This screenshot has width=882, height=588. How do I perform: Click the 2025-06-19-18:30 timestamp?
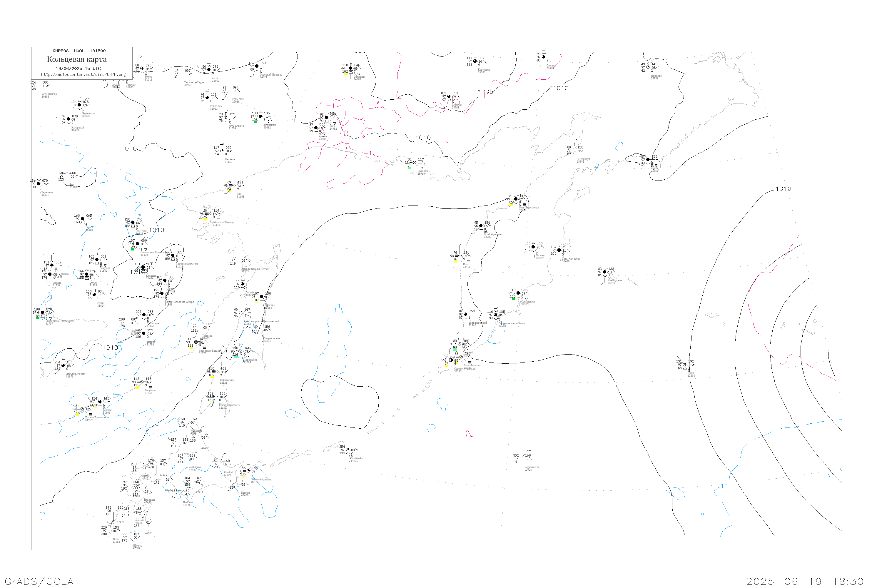(x=805, y=581)
